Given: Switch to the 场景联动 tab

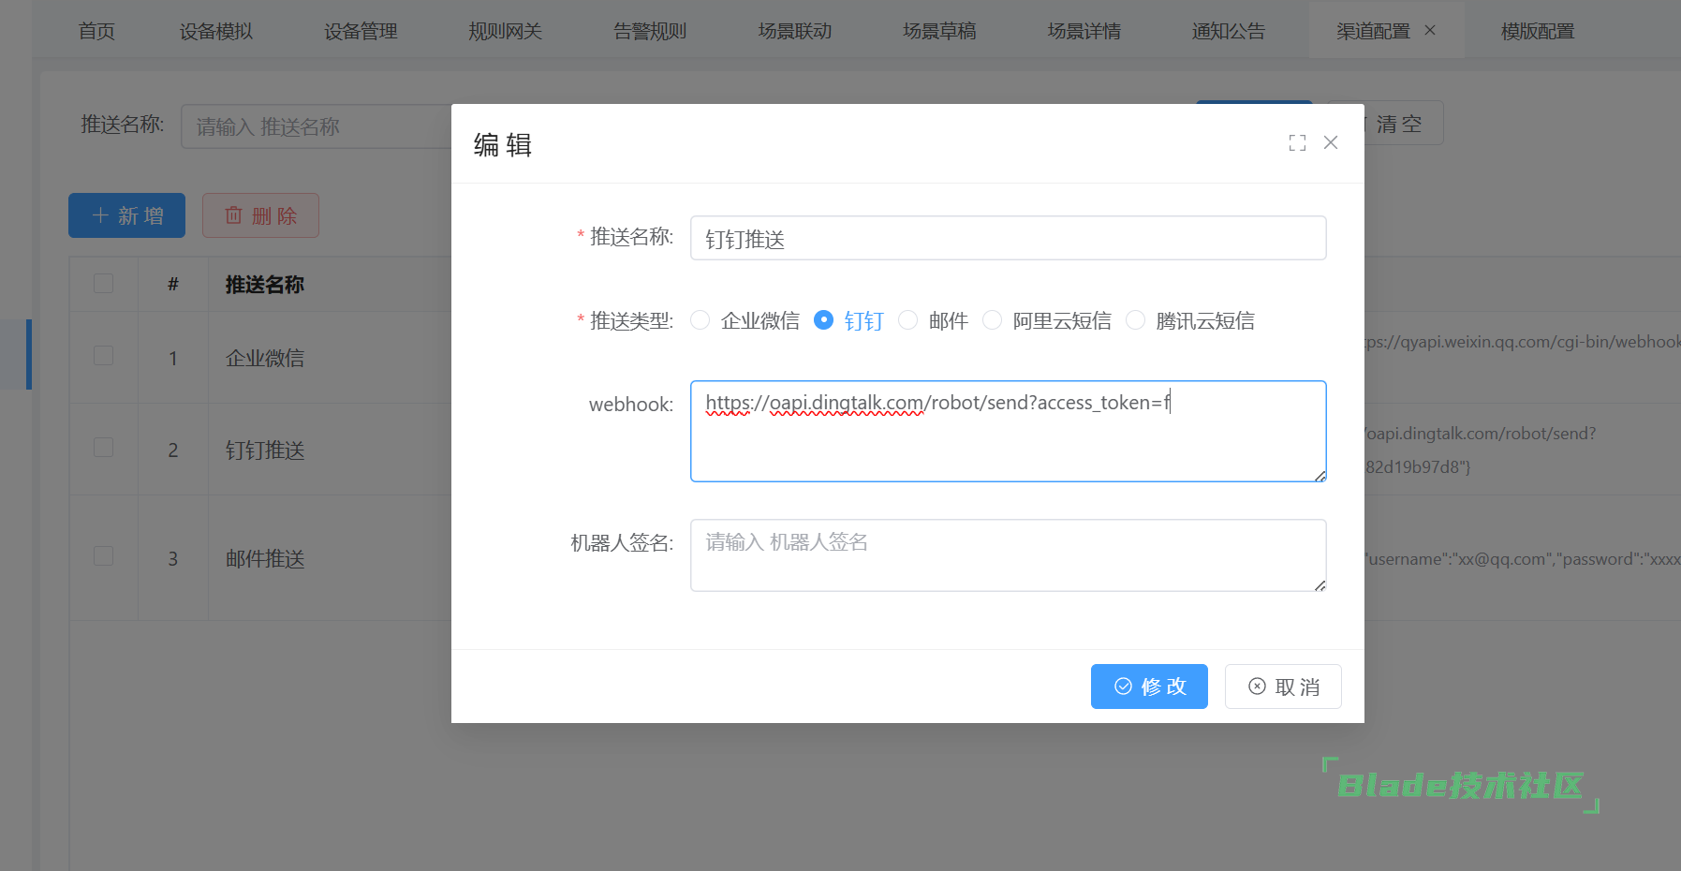Looking at the screenshot, I should pyautogui.click(x=795, y=31).
